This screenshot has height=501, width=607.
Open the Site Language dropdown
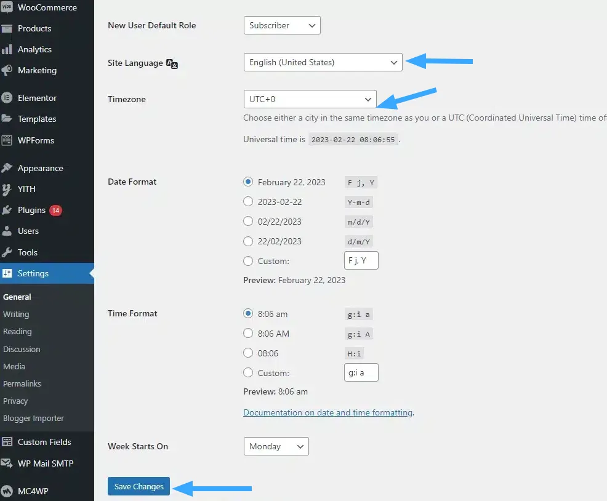323,62
